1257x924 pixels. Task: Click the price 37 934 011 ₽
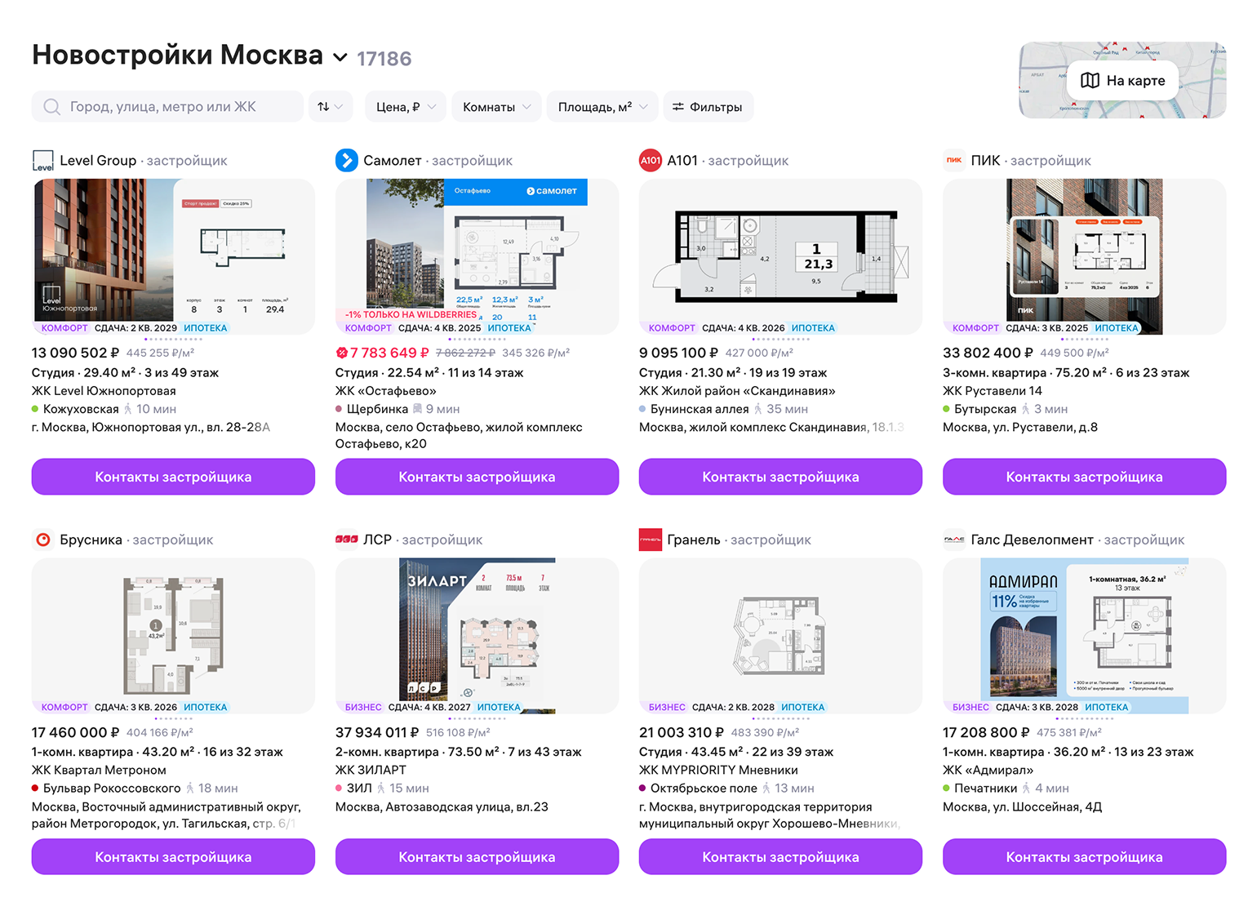coord(377,732)
